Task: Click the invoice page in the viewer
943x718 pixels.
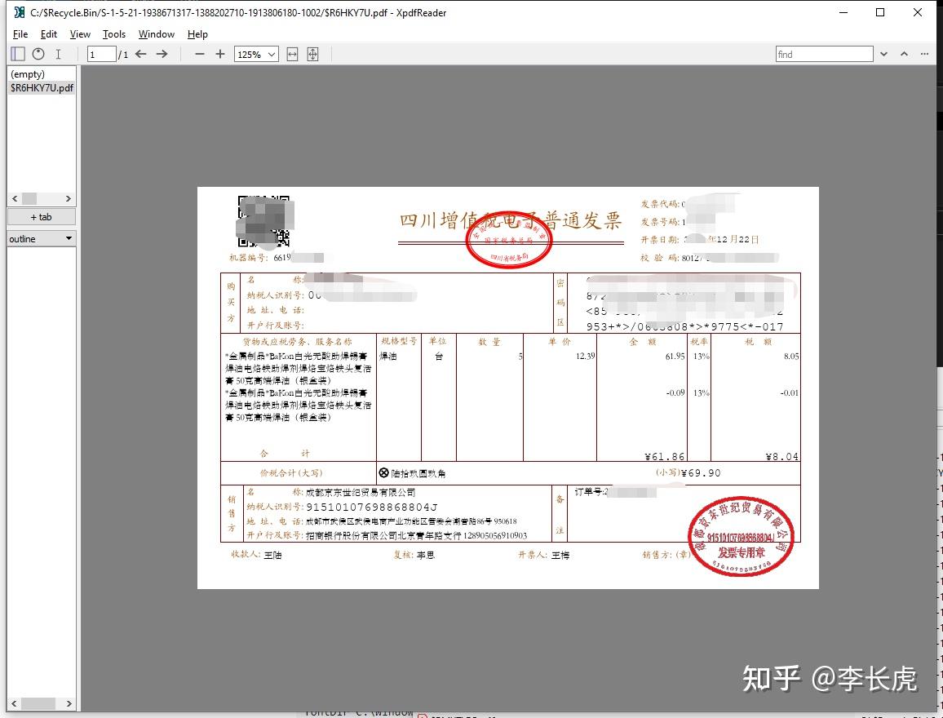Action: 507,388
